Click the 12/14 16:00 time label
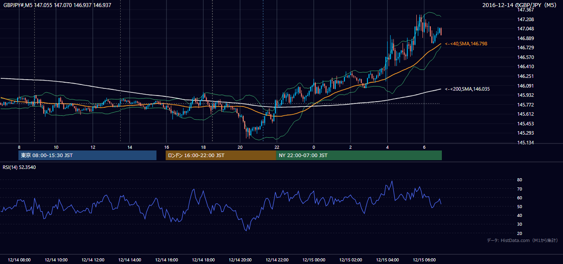 pyautogui.click(x=167, y=260)
